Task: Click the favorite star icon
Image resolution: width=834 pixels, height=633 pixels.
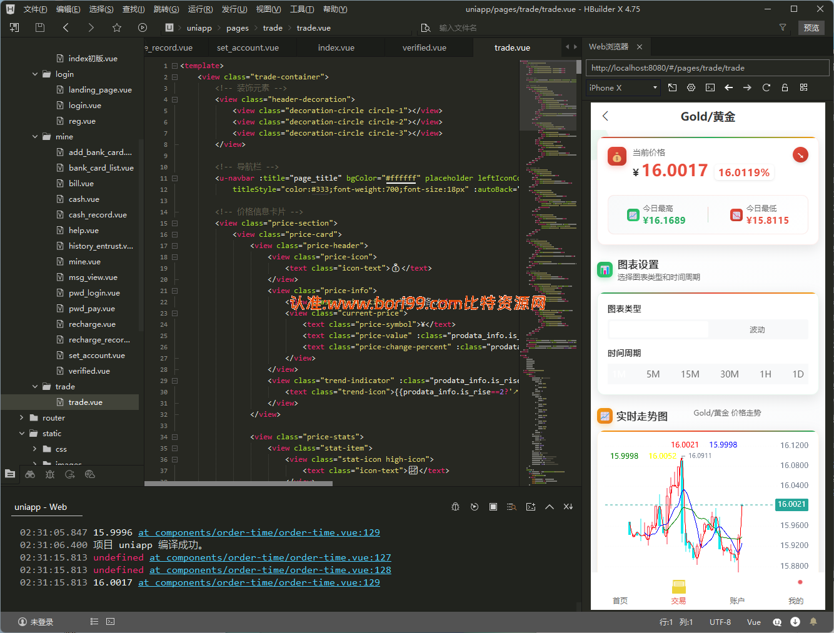Action: (117, 27)
